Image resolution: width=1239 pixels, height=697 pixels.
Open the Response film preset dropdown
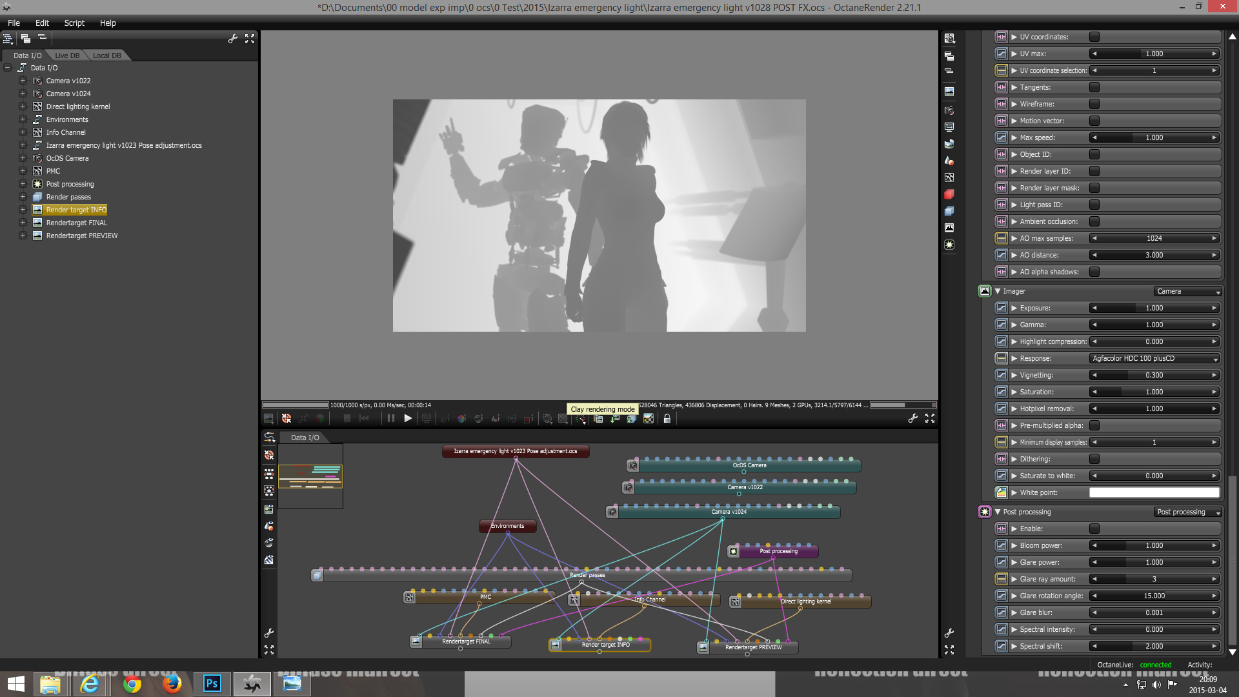1154,358
